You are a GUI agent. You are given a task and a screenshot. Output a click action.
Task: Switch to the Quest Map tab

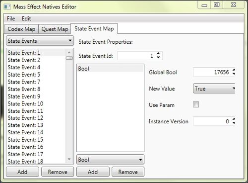click(55, 29)
